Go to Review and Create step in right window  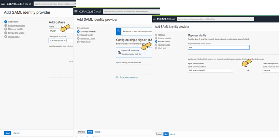pos(164,45)
